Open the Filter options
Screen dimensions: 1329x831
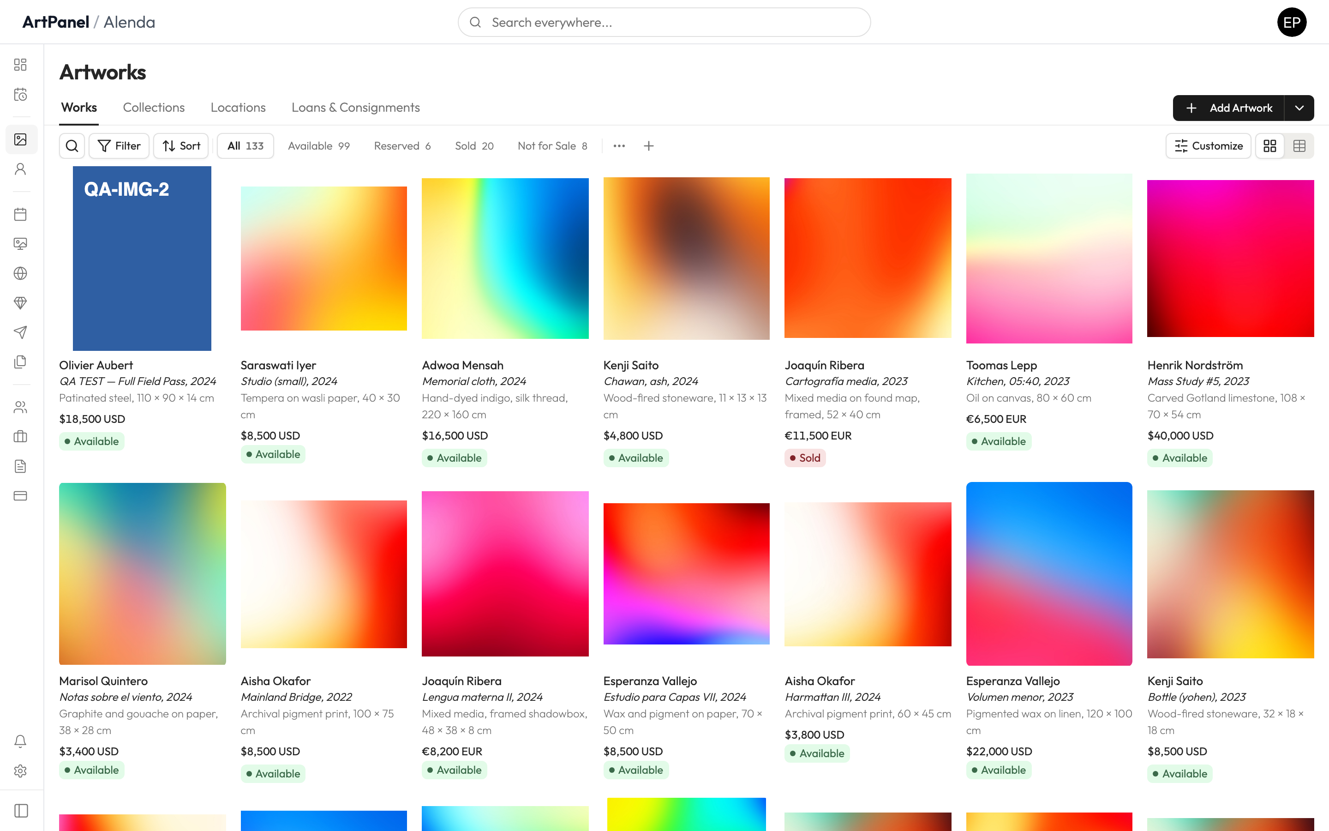pos(119,145)
